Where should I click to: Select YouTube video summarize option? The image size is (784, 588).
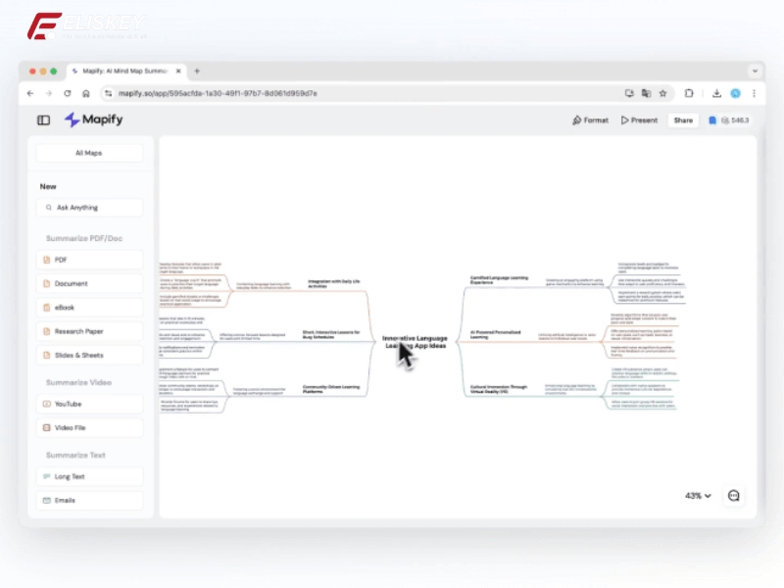(x=89, y=404)
